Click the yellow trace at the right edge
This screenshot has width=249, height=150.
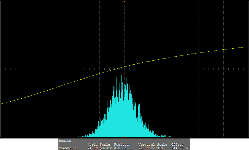(247, 47)
